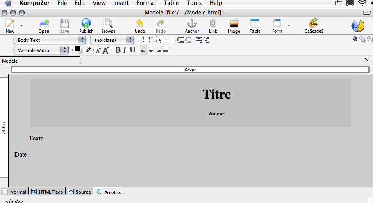Click the New document icon
Image resolution: width=373 pixels, height=203 pixels.
[10, 23]
